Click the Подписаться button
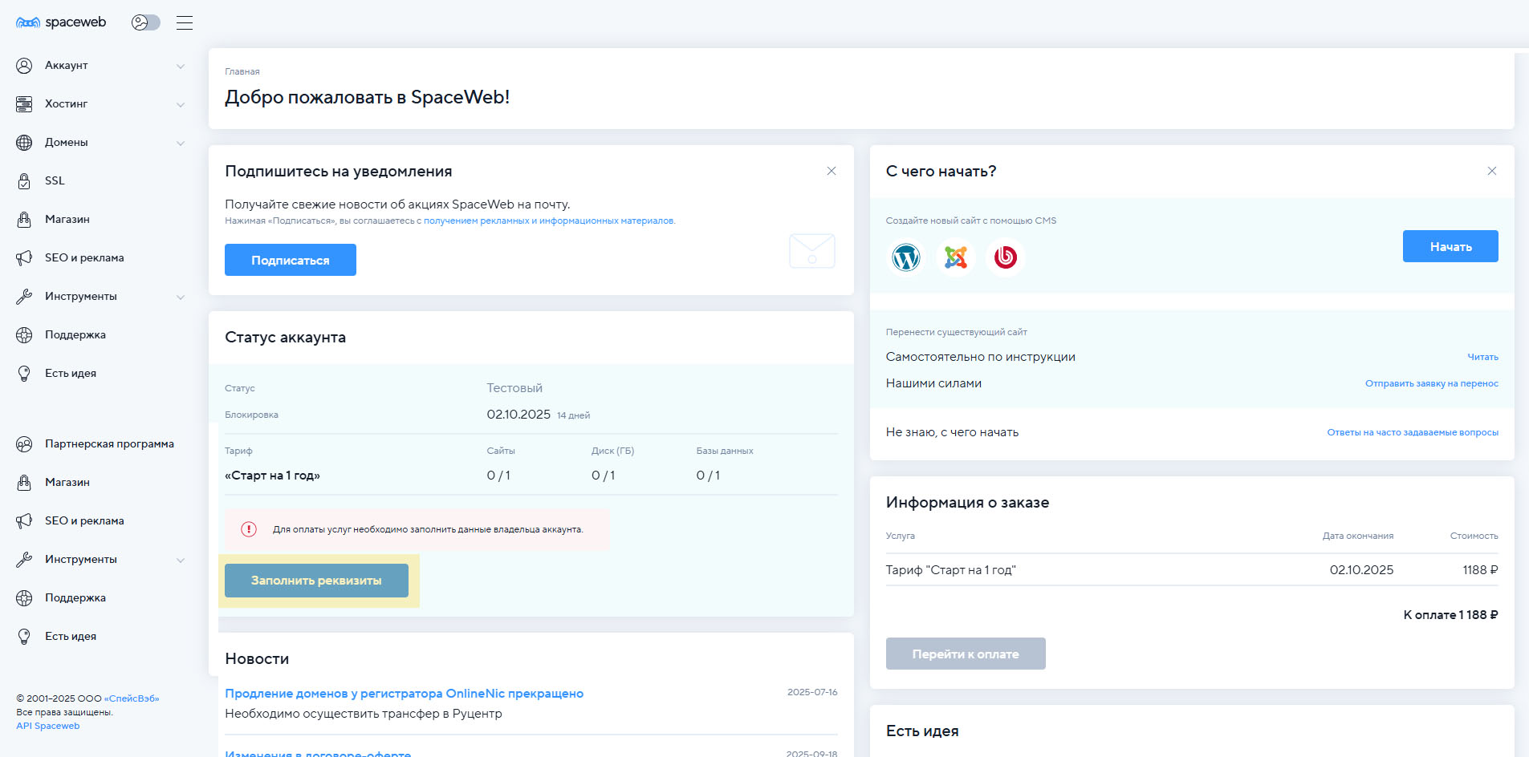This screenshot has height=757, width=1529. coord(290,260)
